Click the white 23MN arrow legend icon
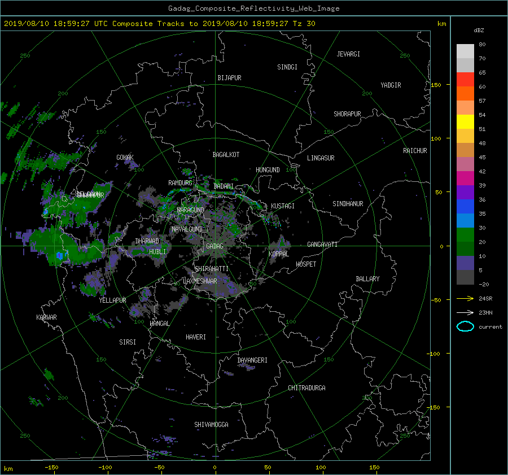508x475 pixels. tap(465, 312)
